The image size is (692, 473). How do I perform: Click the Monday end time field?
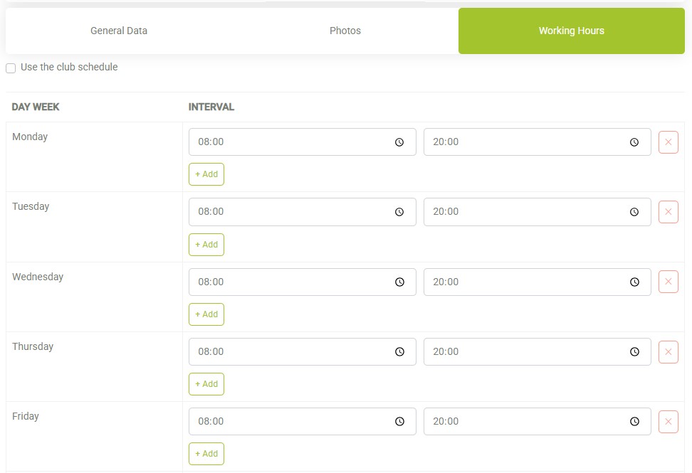[x=527, y=142]
